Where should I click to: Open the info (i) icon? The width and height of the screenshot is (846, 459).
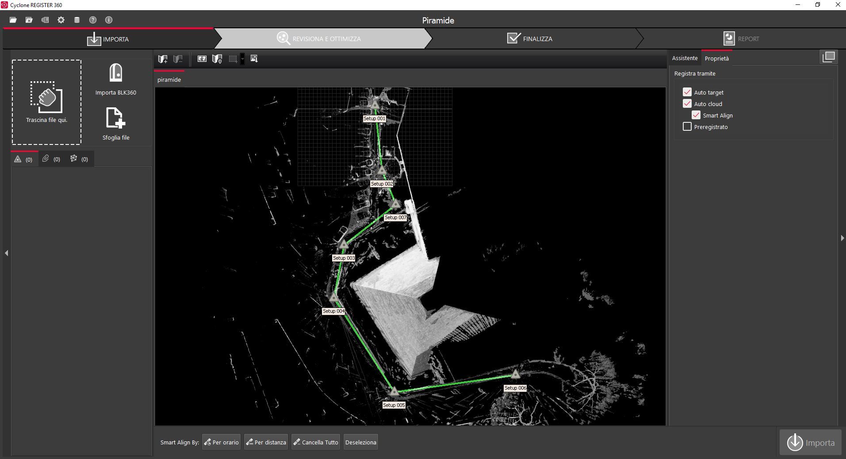(109, 20)
